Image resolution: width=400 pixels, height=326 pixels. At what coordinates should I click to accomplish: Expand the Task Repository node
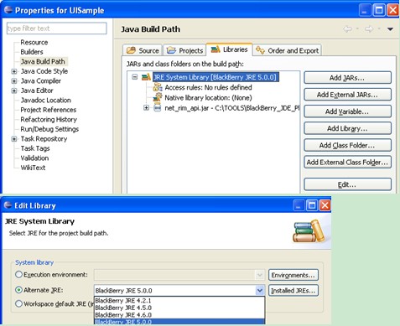point(14,139)
